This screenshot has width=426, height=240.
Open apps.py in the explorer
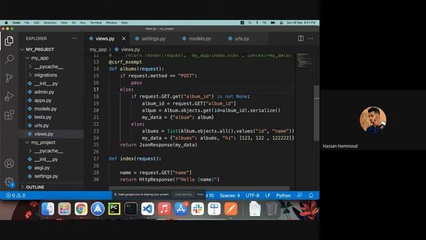[43, 100]
